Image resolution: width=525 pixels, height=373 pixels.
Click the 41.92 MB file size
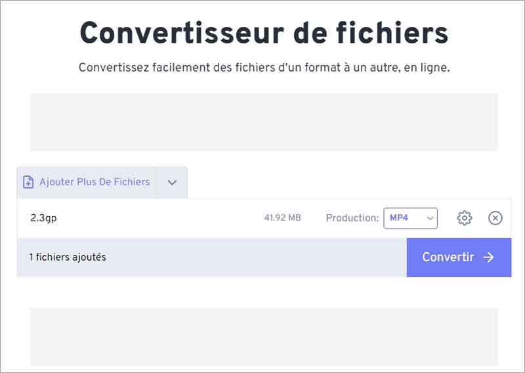pos(282,218)
